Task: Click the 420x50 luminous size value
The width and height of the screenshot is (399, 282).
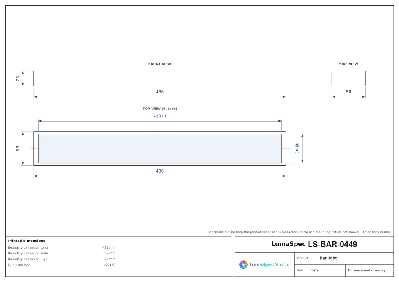Action: (109, 265)
